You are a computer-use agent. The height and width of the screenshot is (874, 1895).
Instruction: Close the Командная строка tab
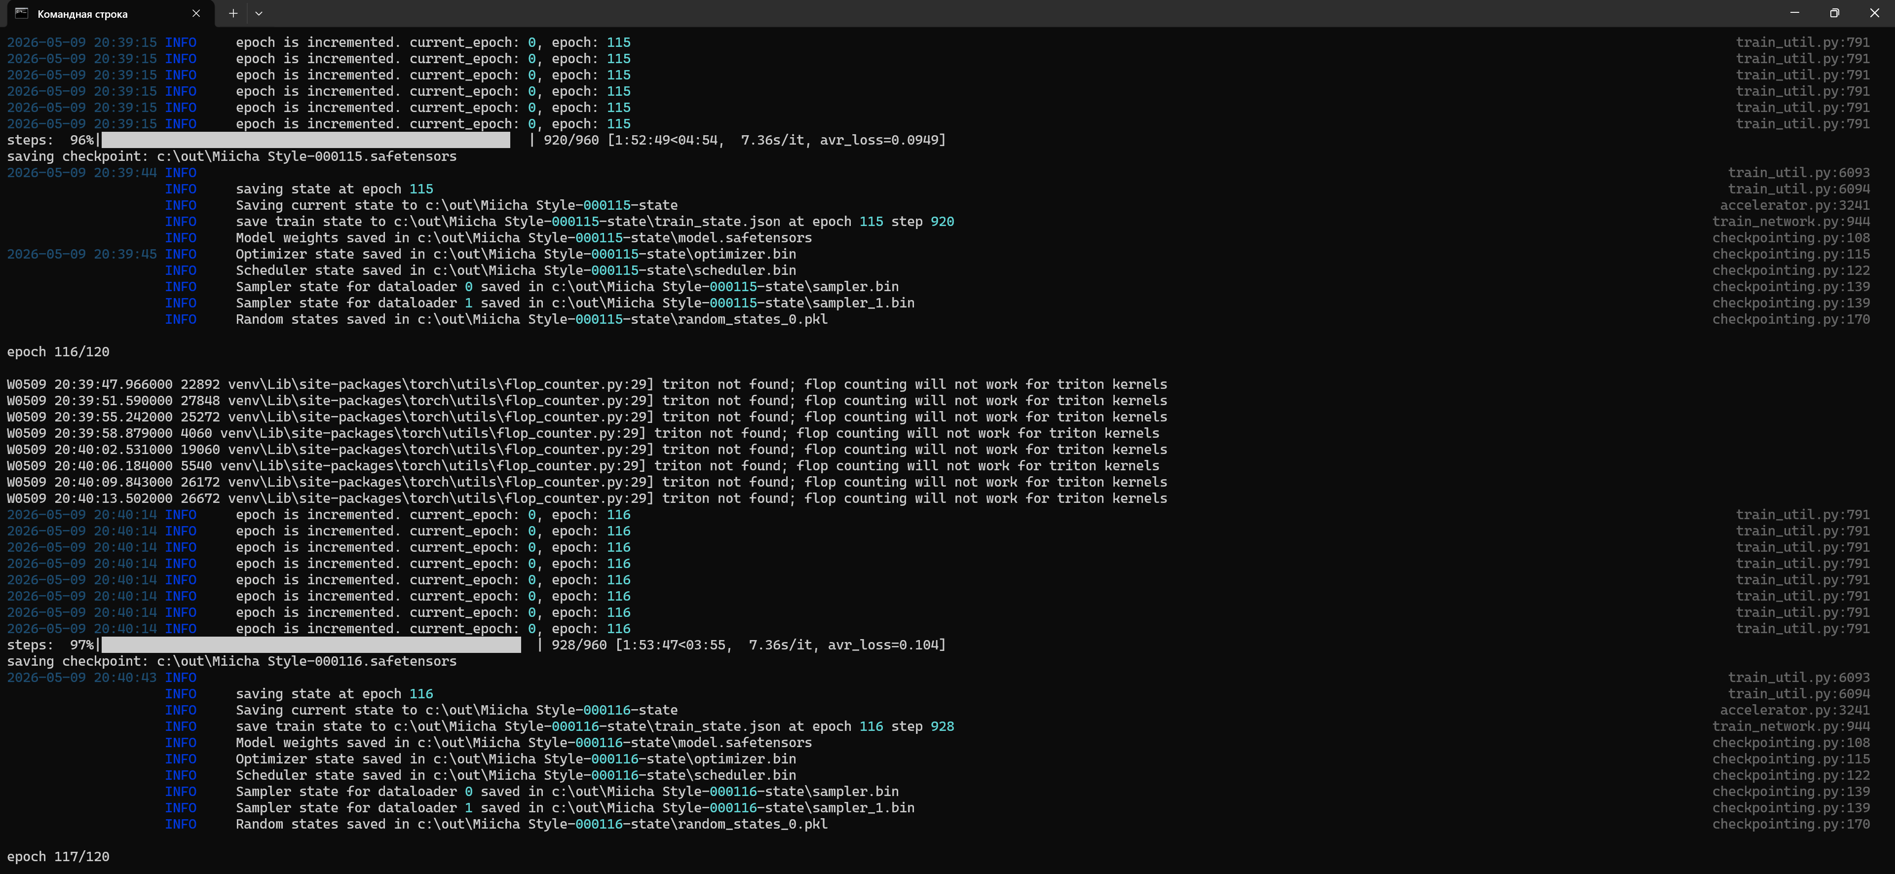tap(196, 13)
